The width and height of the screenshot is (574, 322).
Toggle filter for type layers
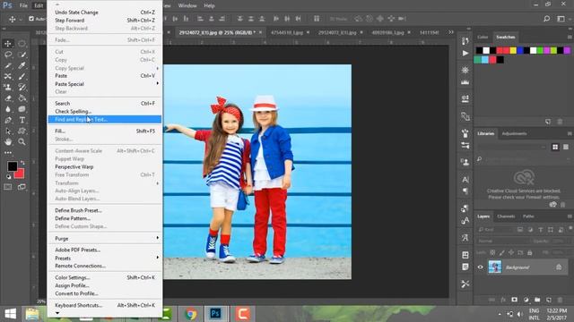(540, 230)
